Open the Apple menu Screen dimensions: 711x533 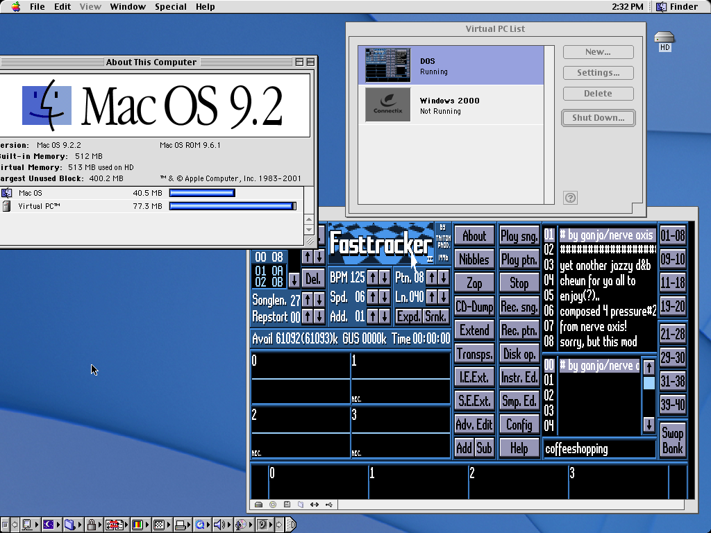[x=15, y=6]
